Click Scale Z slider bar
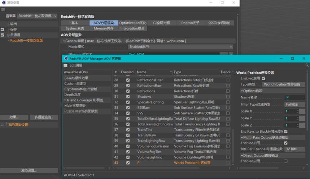This screenshot has width=310, height=179. [x=302, y=125]
